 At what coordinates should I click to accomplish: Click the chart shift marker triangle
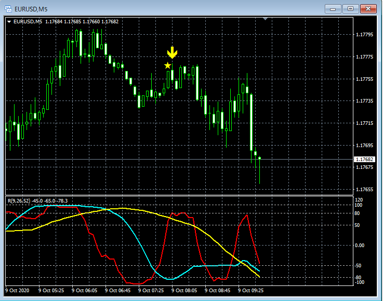[x=266, y=19]
